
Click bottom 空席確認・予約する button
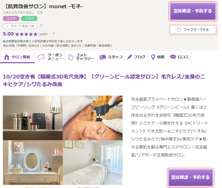pyautogui.click(x=191, y=178)
